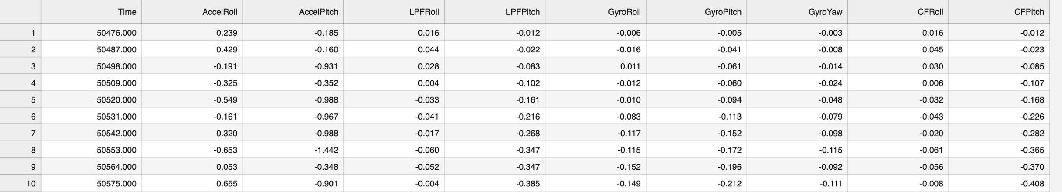The height and width of the screenshot is (192, 1062).
Task: Select row number 10 header
Action: pyautogui.click(x=21, y=184)
